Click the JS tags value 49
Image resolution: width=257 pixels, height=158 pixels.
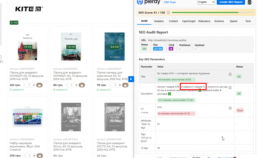[159, 148]
